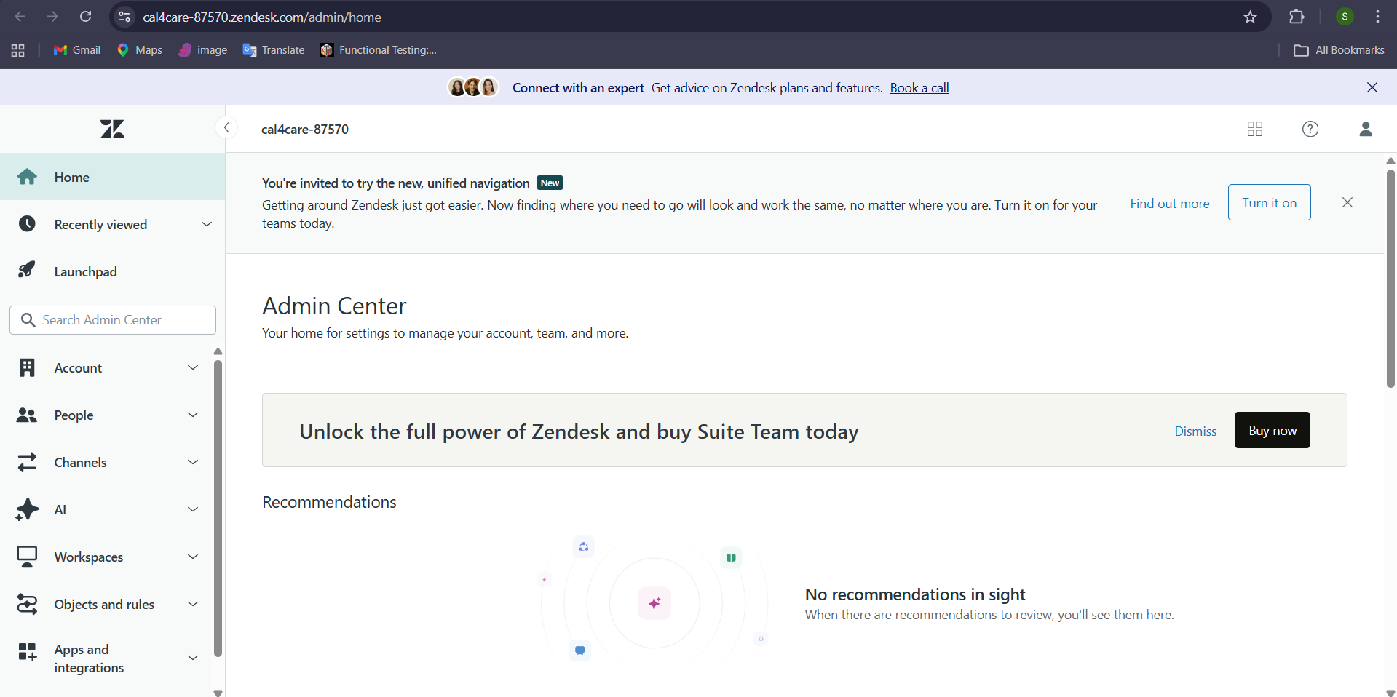Open the browser extensions puzzle icon
Screen dimensions: 1397x697
[1297, 17]
